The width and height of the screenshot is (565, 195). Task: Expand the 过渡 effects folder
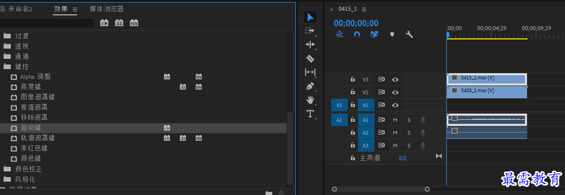(x=7, y=36)
